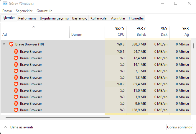The height and width of the screenshot is (134, 196).
Task: Click the Brave icon beside the 138,9 MB process
Action: click(16, 110)
